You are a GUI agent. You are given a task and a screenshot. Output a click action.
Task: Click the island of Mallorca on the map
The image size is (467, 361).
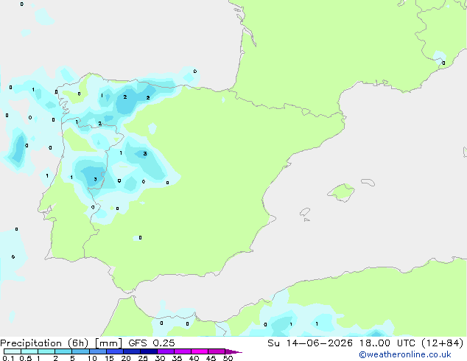coord(342,193)
